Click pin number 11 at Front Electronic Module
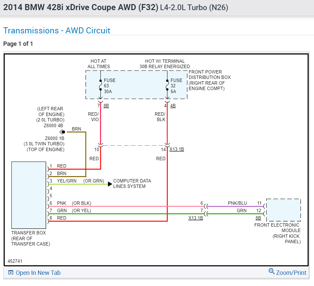Screen dimensions: 314x286 (x=259, y=203)
